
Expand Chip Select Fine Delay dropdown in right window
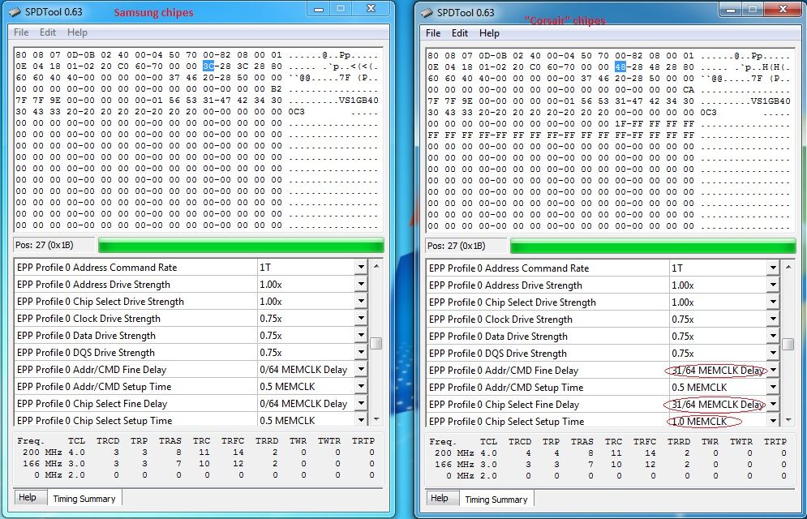(773, 403)
